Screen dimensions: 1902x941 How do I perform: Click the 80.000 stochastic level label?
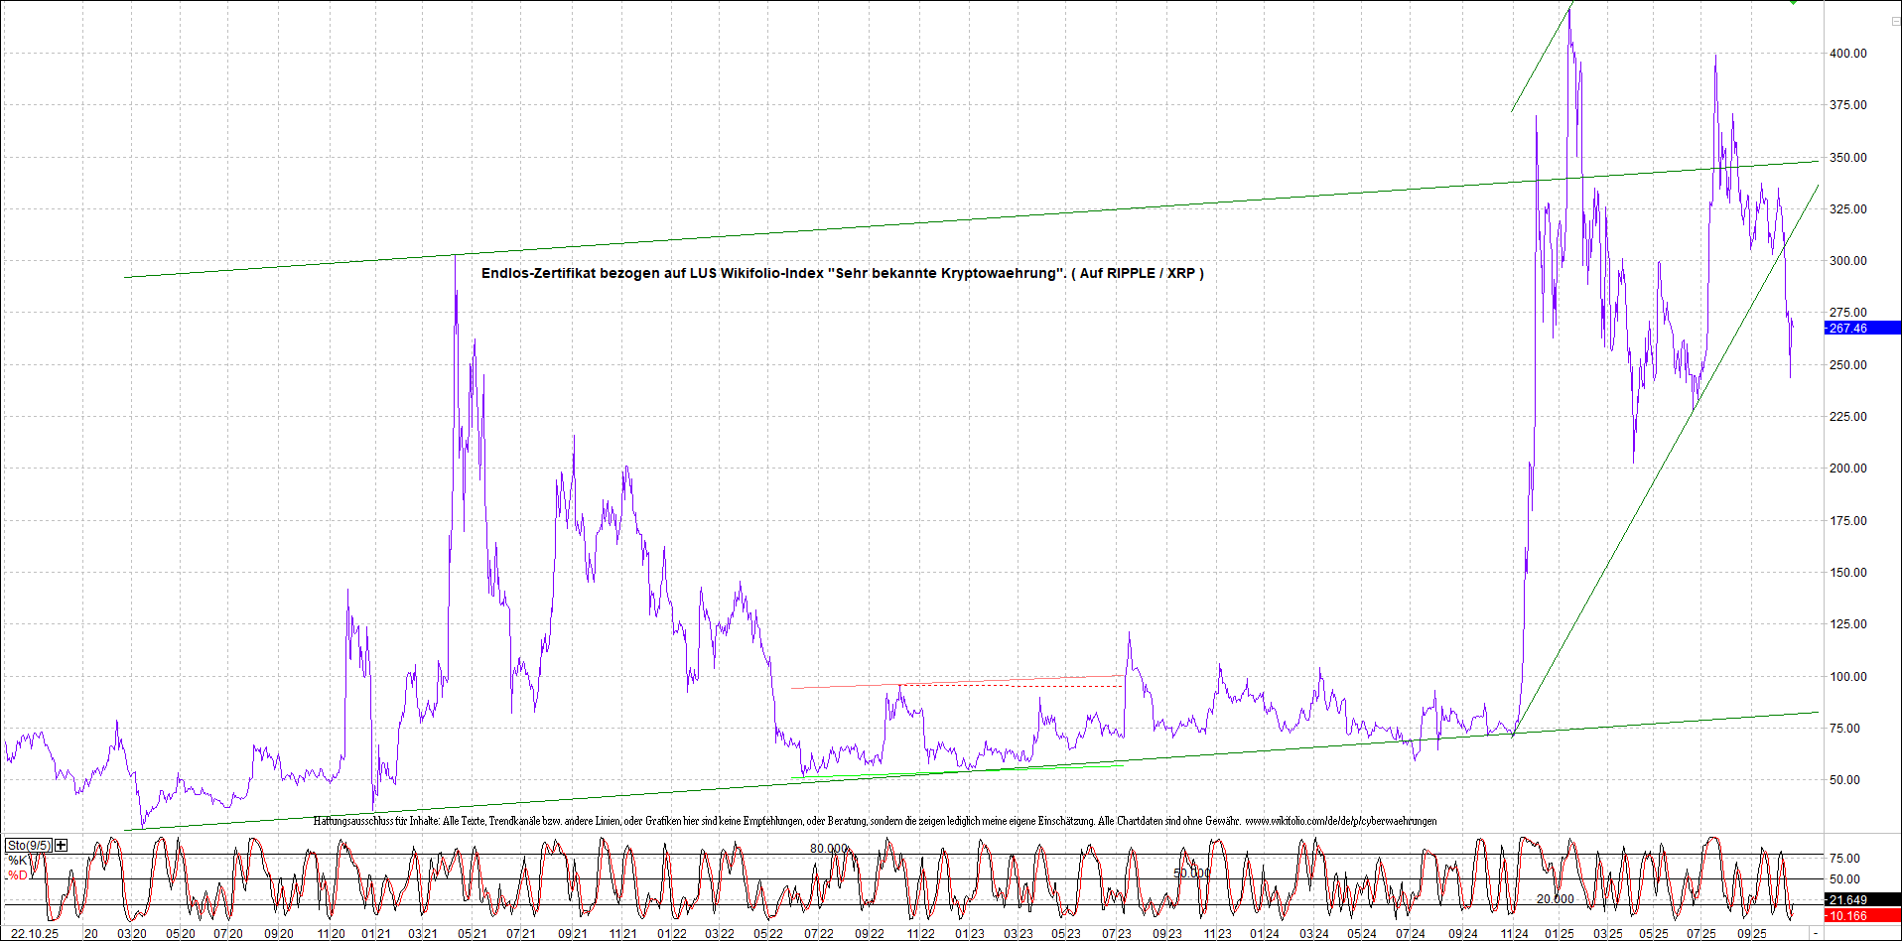(829, 848)
